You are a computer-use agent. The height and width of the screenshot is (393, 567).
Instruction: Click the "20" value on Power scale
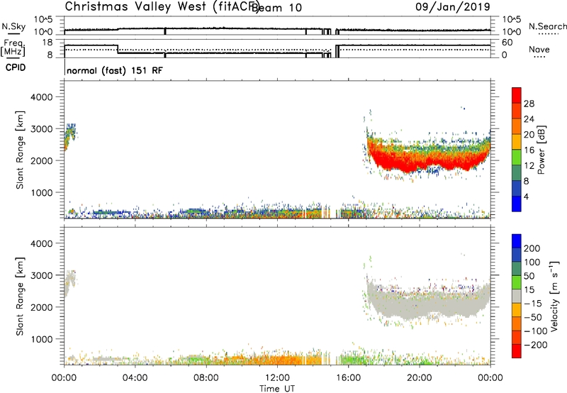point(529,135)
